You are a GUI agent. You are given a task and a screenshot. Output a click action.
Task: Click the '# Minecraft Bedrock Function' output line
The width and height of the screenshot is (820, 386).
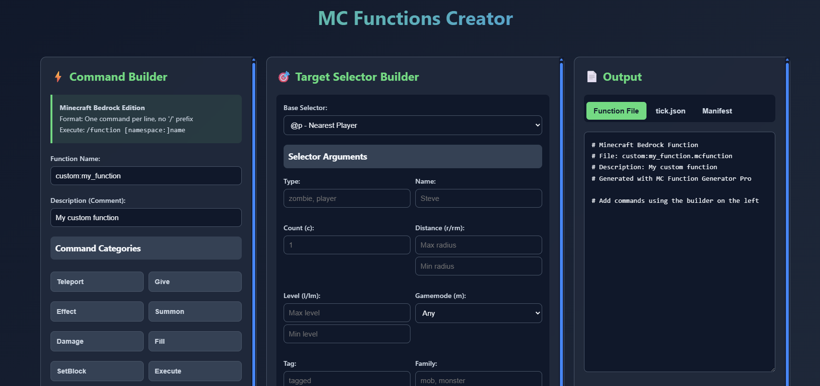(645, 145)
